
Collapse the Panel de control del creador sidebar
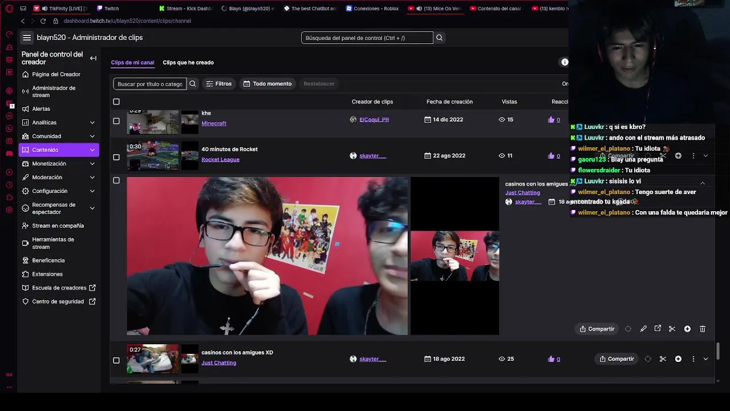(x=93, y=58)
